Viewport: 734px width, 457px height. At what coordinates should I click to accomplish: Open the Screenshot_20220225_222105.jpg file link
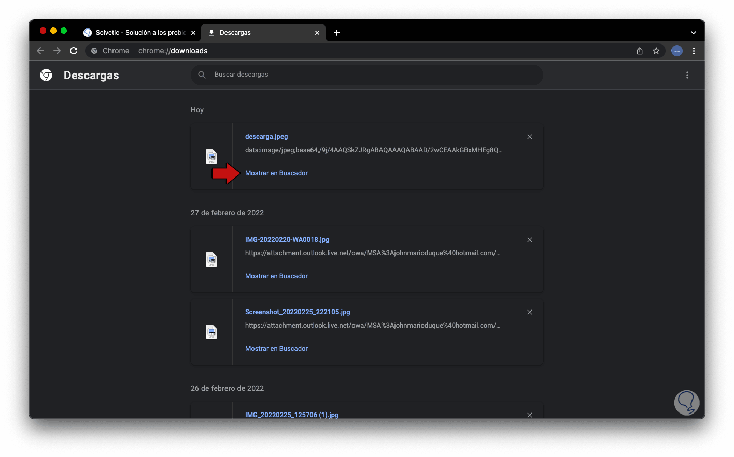[x=298, y=312]
